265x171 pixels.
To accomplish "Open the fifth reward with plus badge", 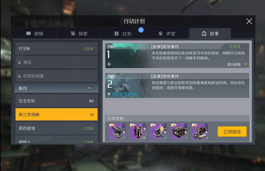I will (x=200, y=132).
